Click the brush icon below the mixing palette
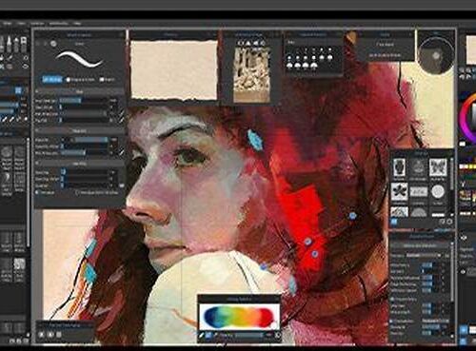476x351 pixels. [201, 335]
